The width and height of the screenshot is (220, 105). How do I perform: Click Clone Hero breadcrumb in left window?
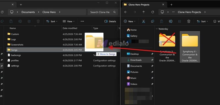(49, 12)
